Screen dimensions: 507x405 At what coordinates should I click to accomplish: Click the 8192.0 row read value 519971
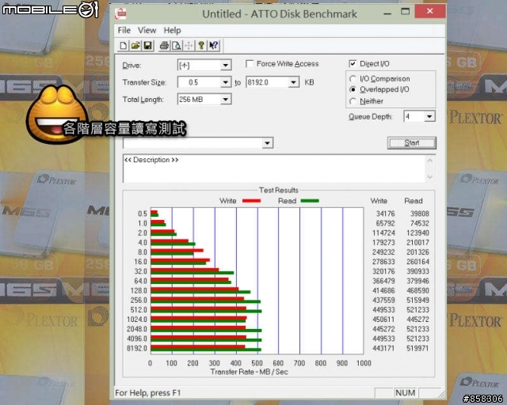click(417, 348)
